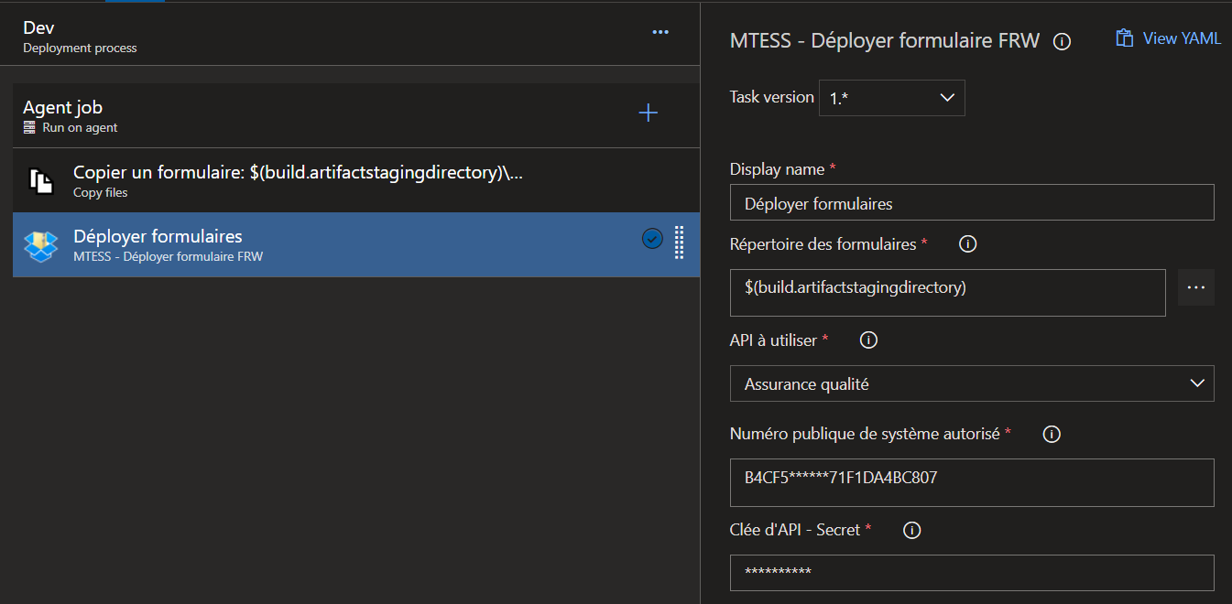Show info for API à utiliser
This screenshot has width=1232, height=604.
pos(868,340)
